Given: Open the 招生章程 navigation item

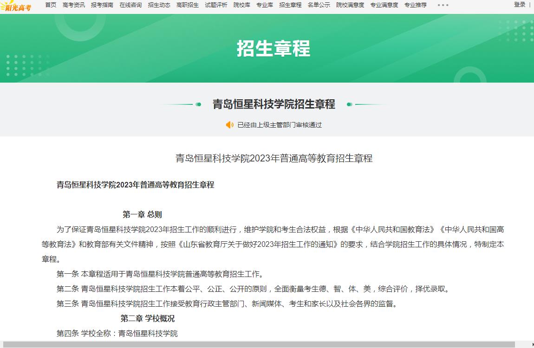Looking at the screenshot, I should (x=290, y=5).
